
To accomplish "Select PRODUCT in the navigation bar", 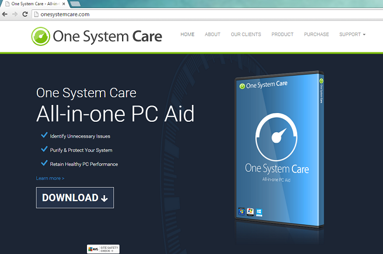I will click(x=283, y=34).
